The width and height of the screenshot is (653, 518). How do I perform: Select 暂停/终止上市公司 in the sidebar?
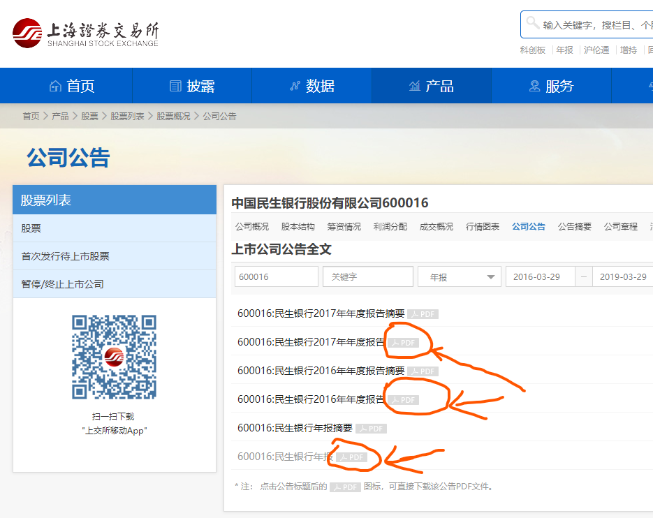click(x=115, y=284)
